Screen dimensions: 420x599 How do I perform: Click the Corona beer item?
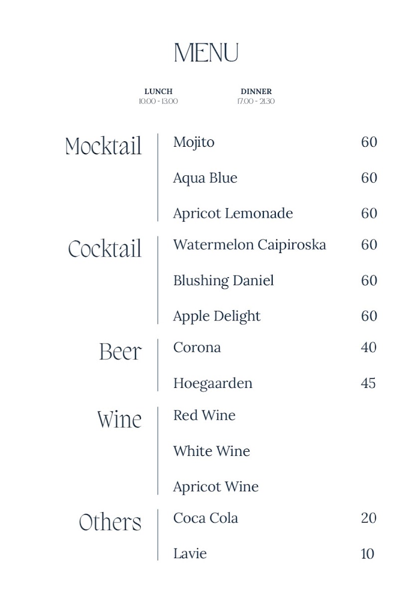pyautogui.click(x=197, y=347)
